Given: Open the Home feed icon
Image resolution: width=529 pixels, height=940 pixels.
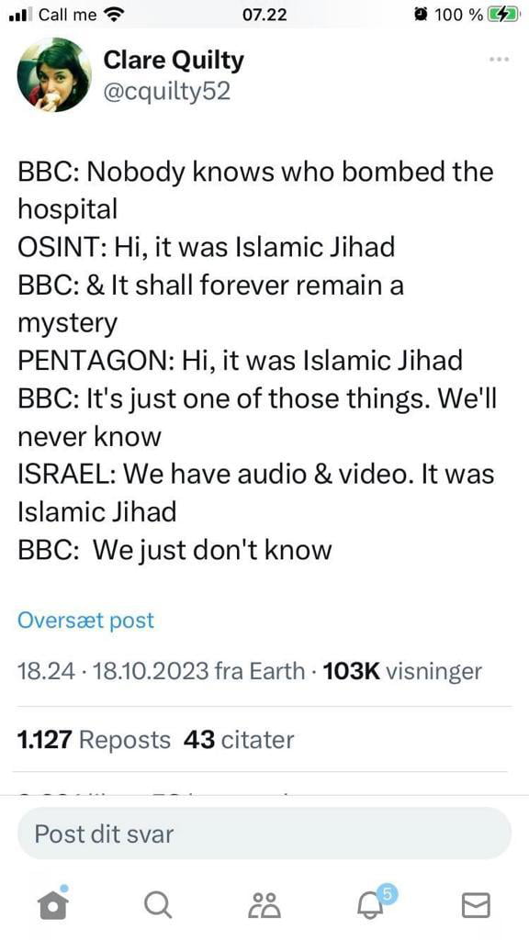Looking at the screenshot, I should click(52, 903).
